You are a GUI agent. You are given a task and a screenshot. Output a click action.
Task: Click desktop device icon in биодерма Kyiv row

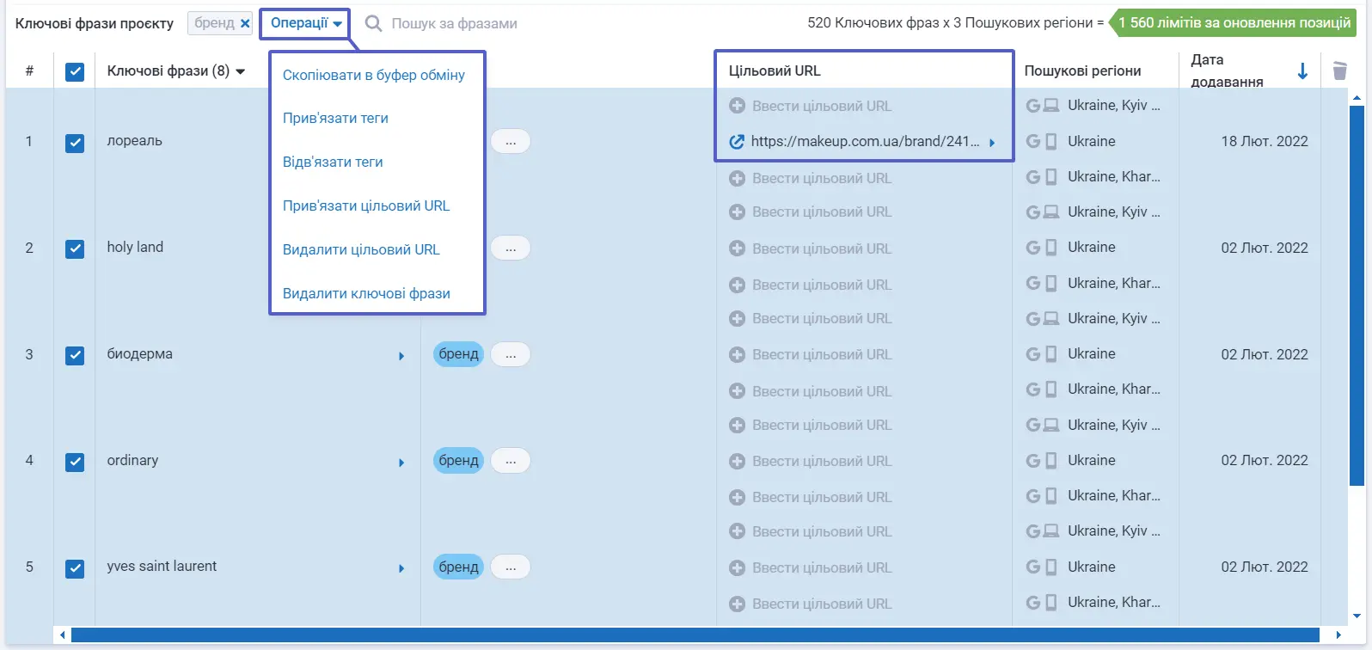pyautogui.click(x=1051, y=318)
